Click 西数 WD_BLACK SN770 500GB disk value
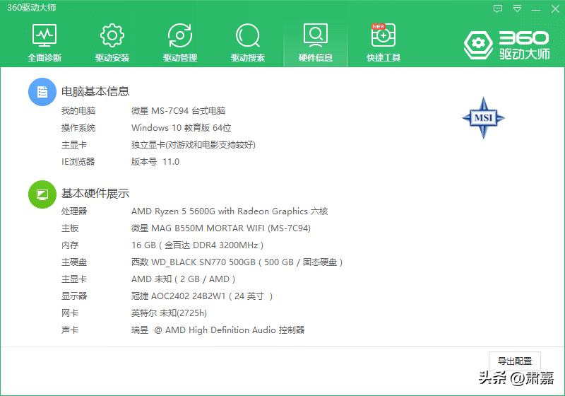The width and height of the screenshot is (565, 396). (237, 262)
